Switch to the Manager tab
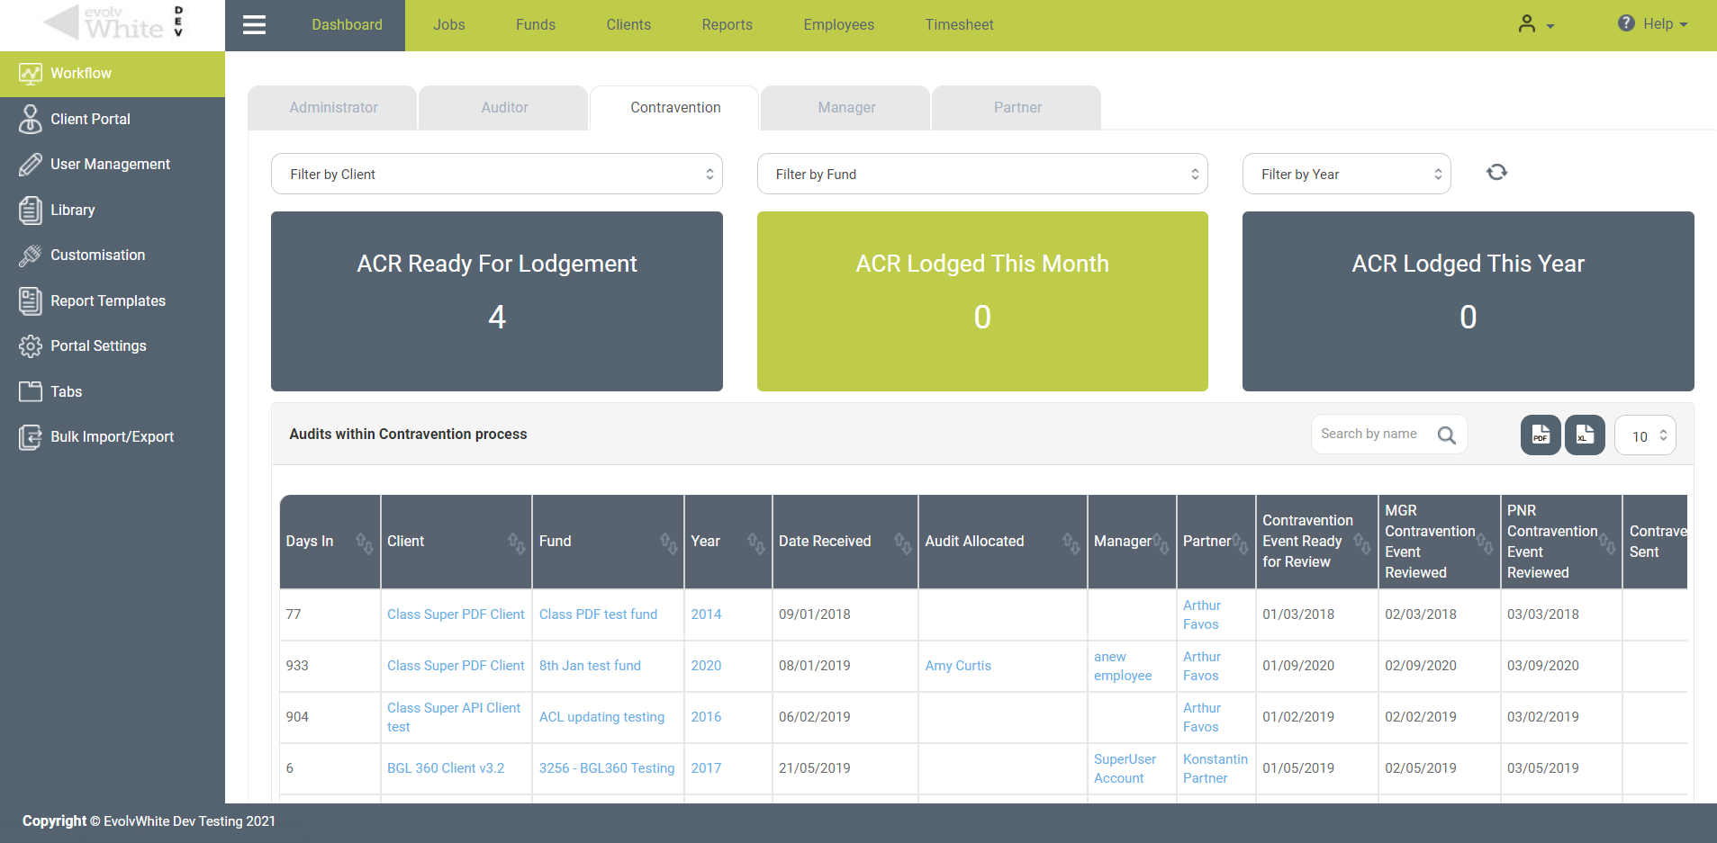This screenshot has height=843, width=1717. pyautogui.click(x=845, y=107)
